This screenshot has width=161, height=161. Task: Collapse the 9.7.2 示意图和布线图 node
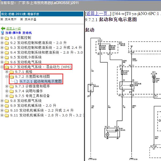coord(7,76)
